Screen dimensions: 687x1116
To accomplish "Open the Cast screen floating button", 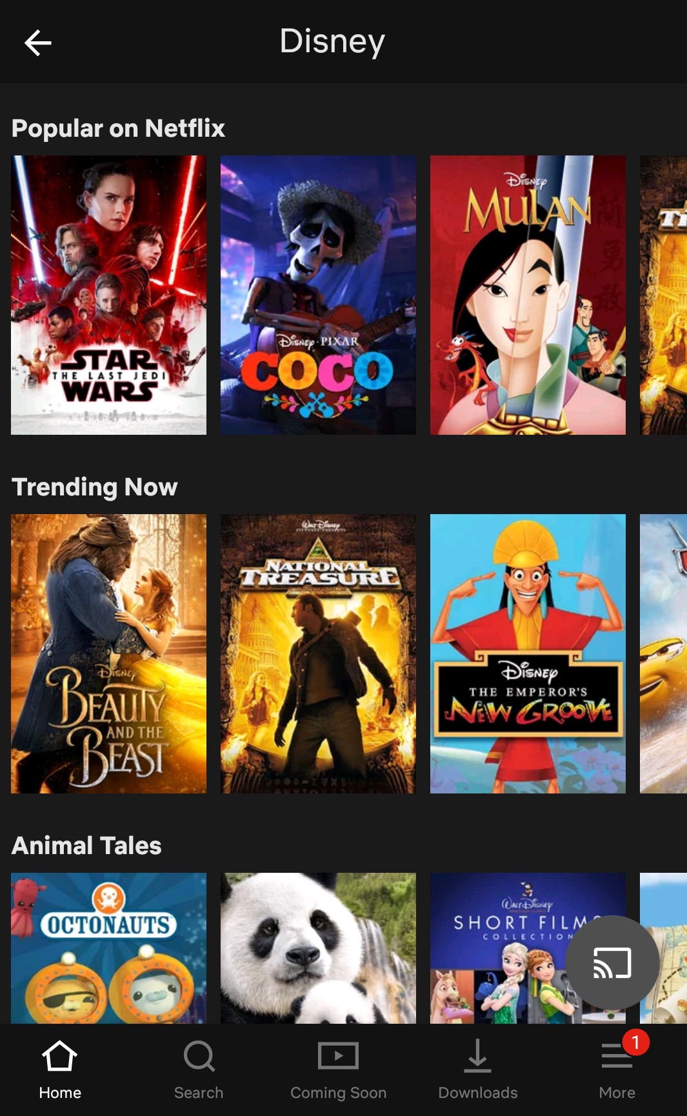I will [612, 962].
